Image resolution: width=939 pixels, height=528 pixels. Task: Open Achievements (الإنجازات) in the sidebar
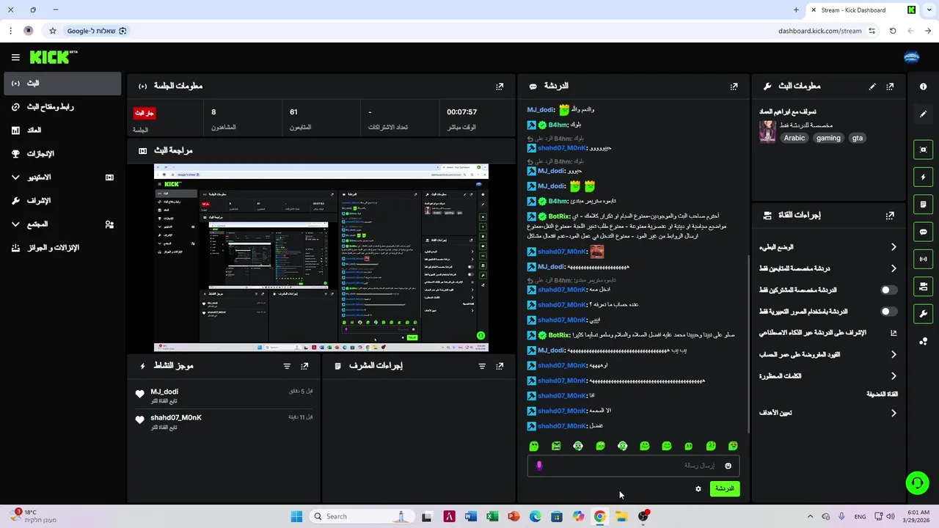tap(62, 154)
